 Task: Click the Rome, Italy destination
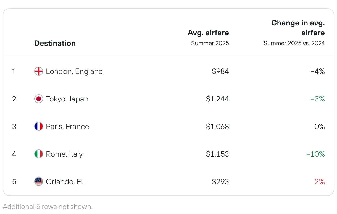click(x=64, y=154)
